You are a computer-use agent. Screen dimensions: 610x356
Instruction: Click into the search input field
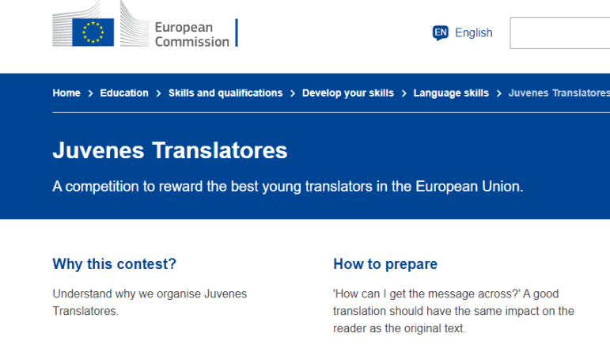click(560, 33)
